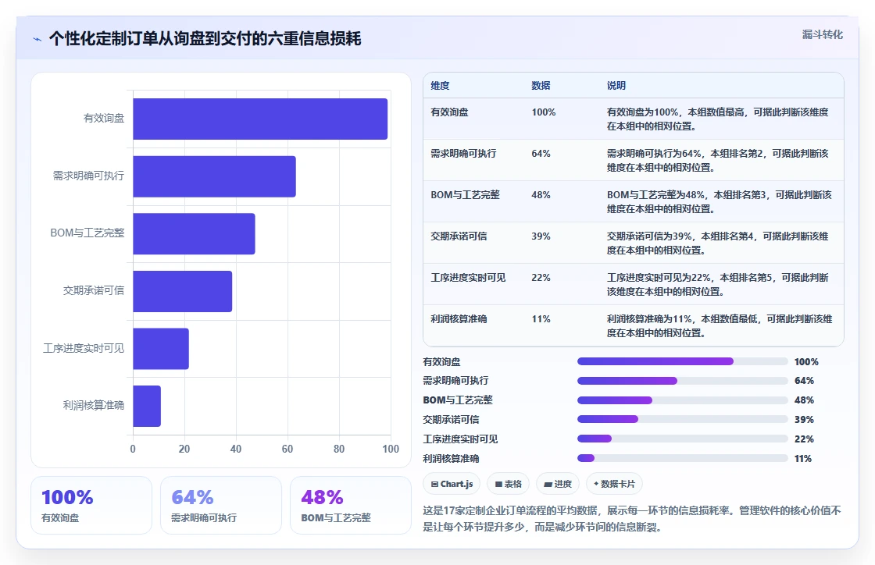Screen dimensions: 875x565
Task: Open the 64% 需求明确可执行 stat card
Action: tap(221, 506)
